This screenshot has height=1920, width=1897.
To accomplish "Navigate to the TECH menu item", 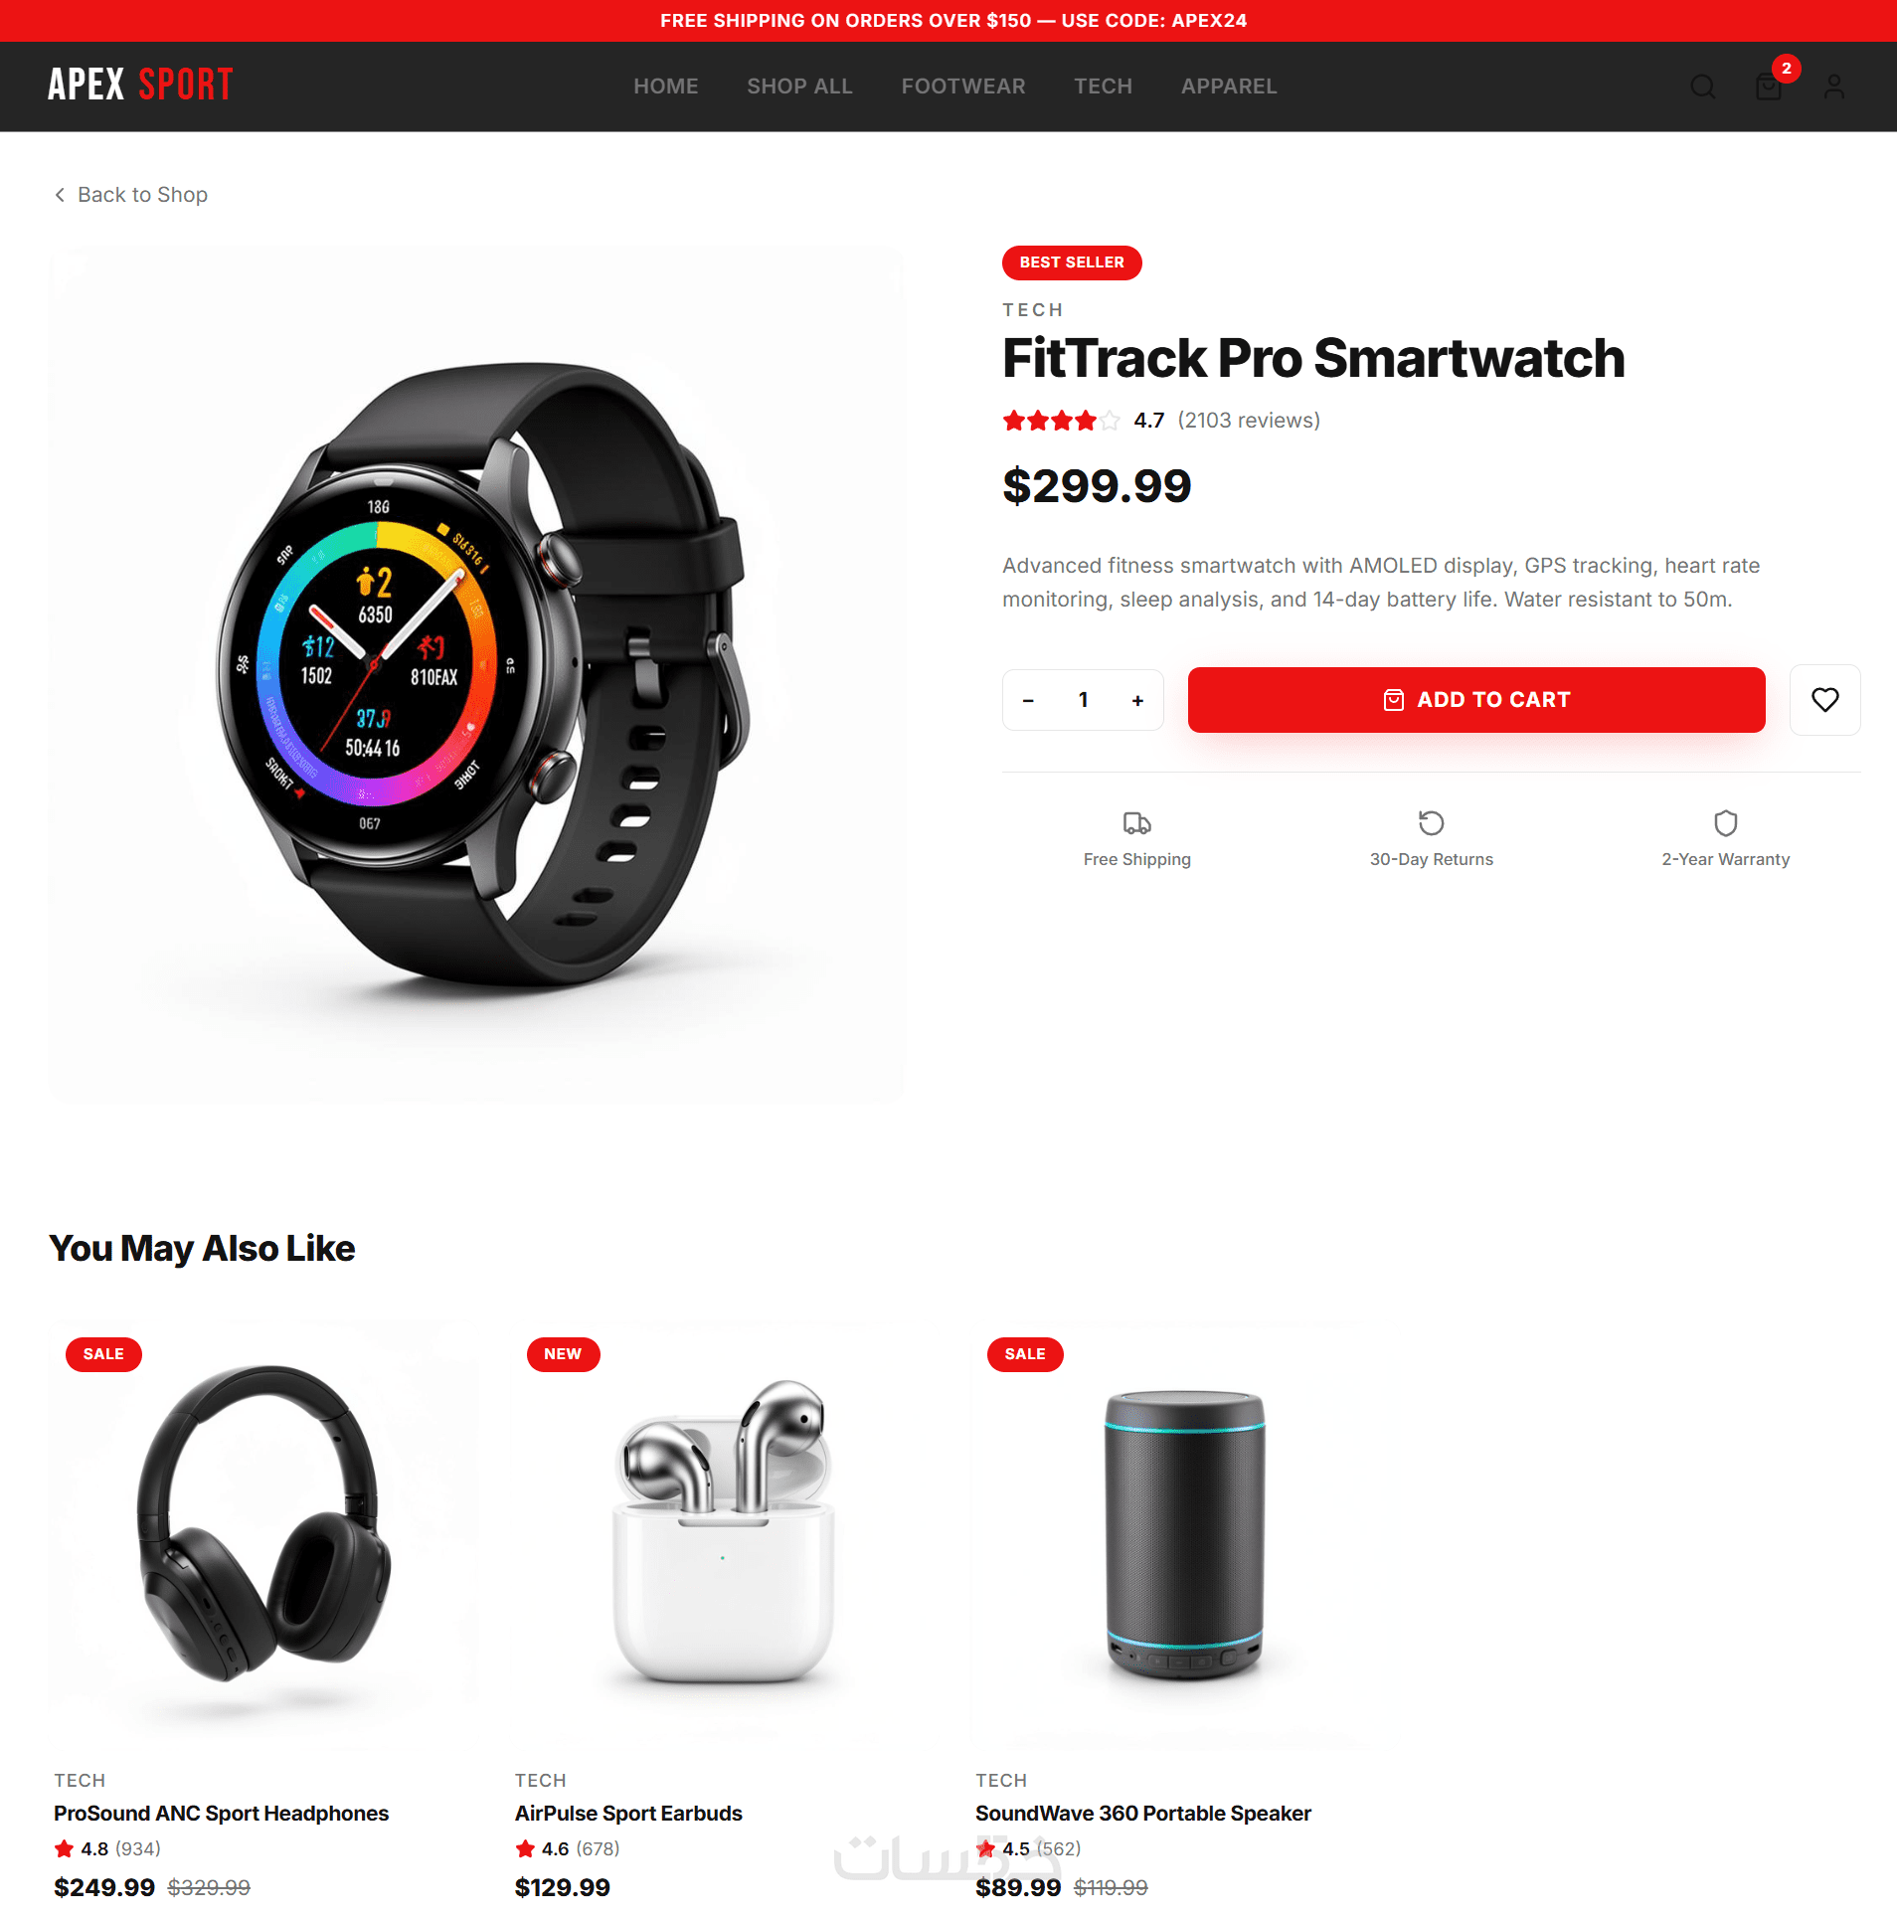I will (1103, 87).
